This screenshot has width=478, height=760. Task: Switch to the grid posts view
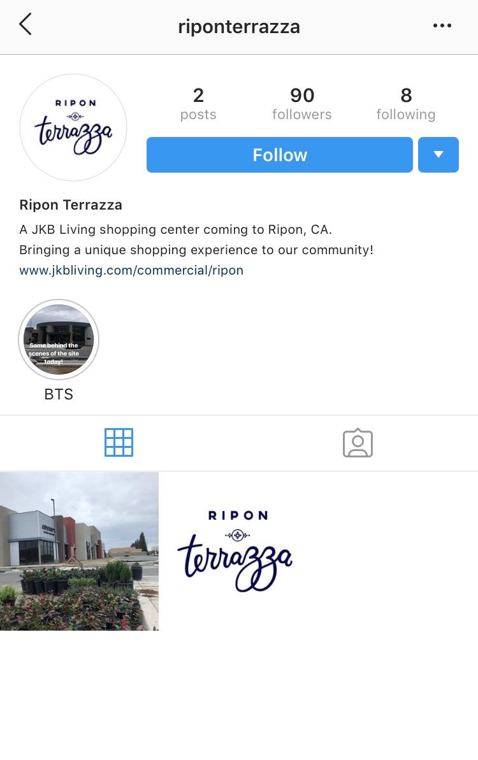119,443
